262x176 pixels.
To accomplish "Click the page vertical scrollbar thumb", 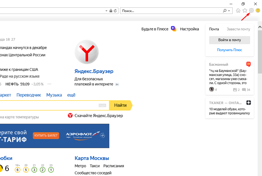I will [x=260, y=53].
